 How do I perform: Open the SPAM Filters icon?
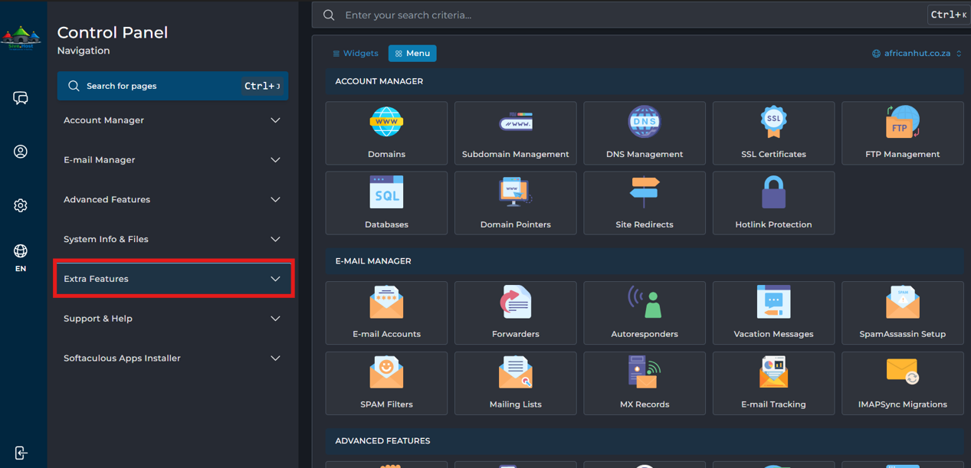[386, 383]
